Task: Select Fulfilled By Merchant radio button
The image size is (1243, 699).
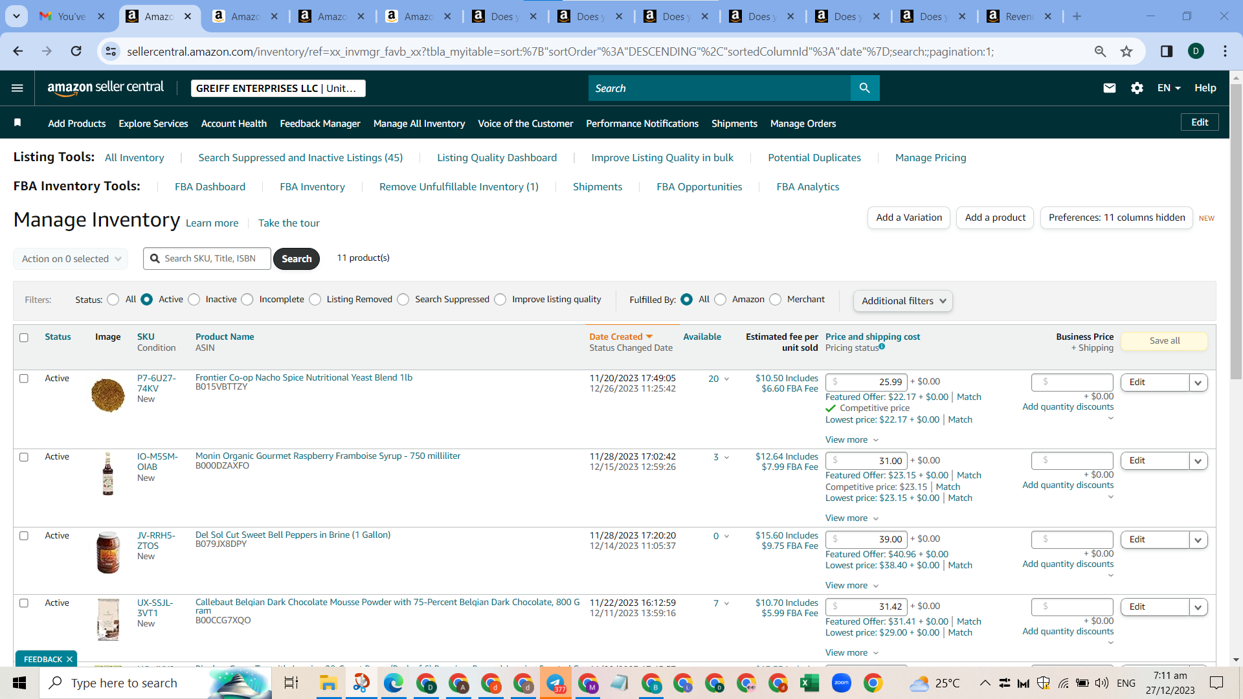Action: (x=776, y=300)
